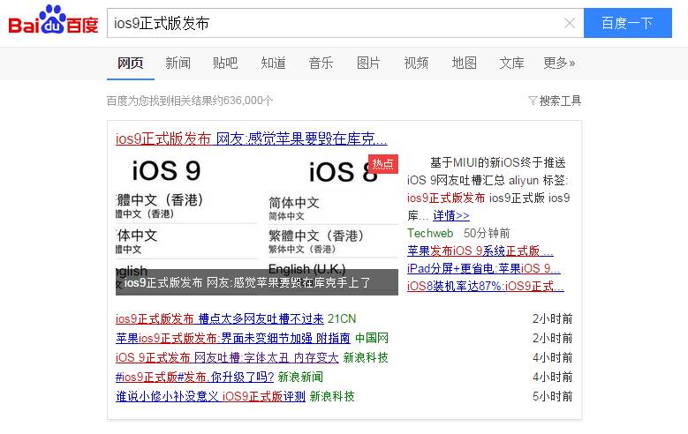Image resolution: width=688 pixels, height=434 pixels.
Task: Click the result count text 约636,000个
Action: tap(243, 101)
